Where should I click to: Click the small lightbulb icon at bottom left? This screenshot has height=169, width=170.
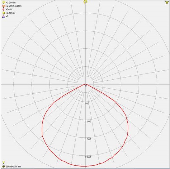(3, 162)
